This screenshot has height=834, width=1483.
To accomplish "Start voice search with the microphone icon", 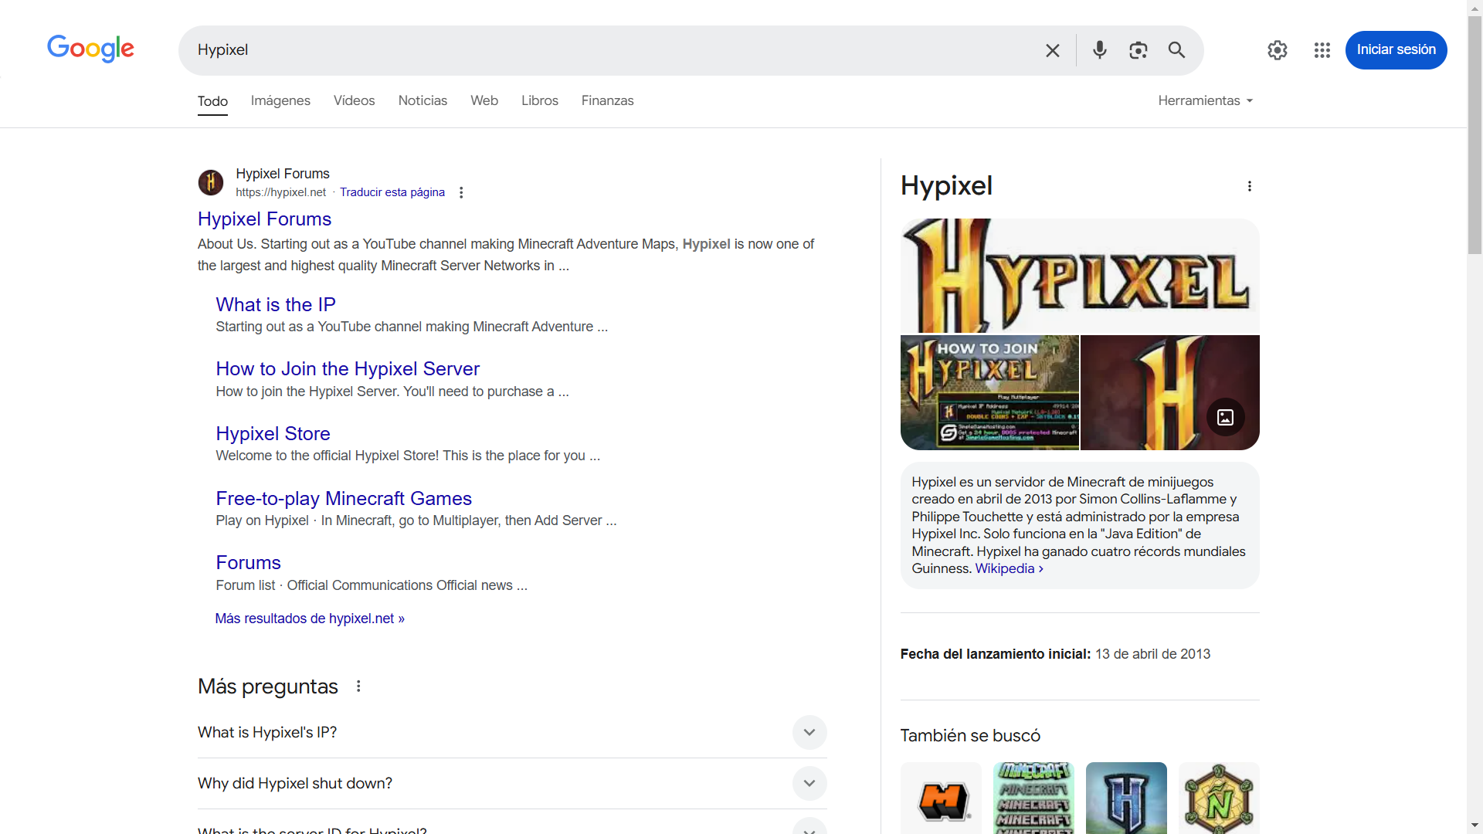I will pos(1099,50).
